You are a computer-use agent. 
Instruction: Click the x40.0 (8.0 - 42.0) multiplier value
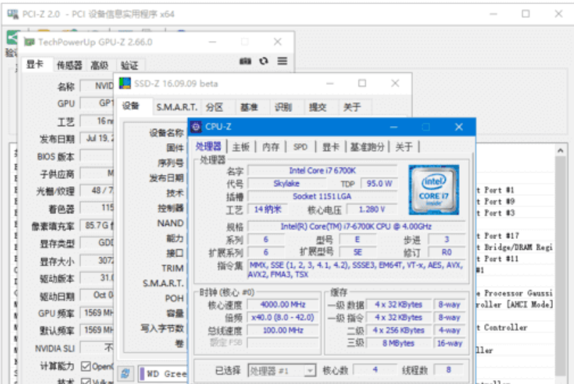(x=283, y=317)
